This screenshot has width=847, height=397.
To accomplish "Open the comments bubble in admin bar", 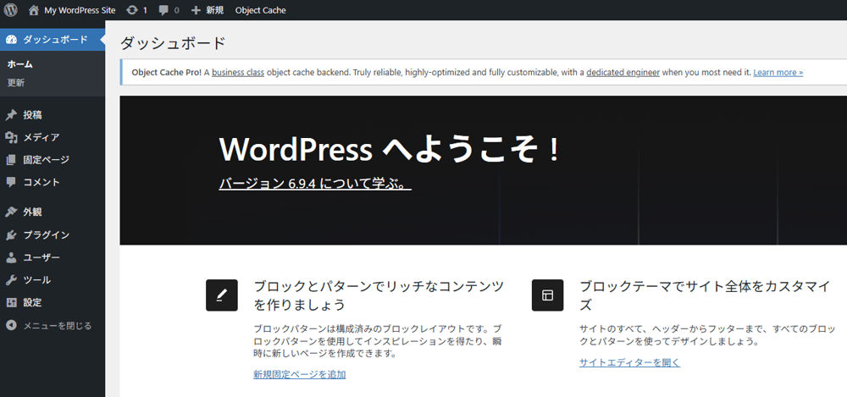I will coord(169,10).
